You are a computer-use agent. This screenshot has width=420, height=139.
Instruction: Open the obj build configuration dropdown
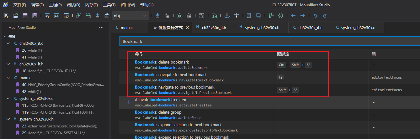(130, 16)
